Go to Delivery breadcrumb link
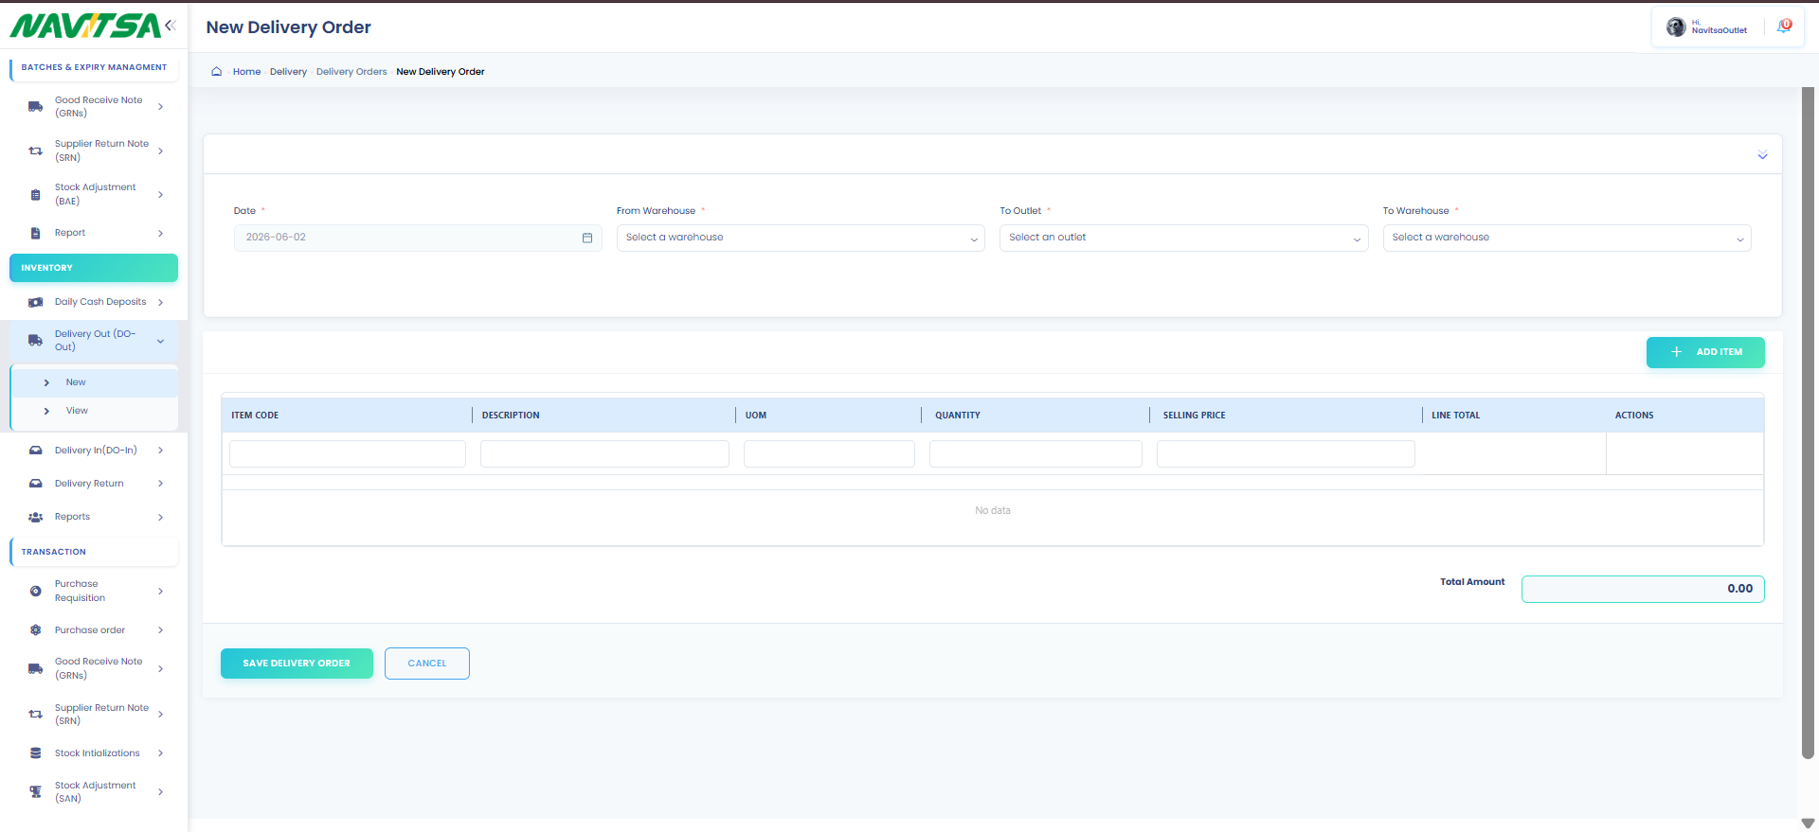This screenshot has height=832, width=1819. [288, 72]
